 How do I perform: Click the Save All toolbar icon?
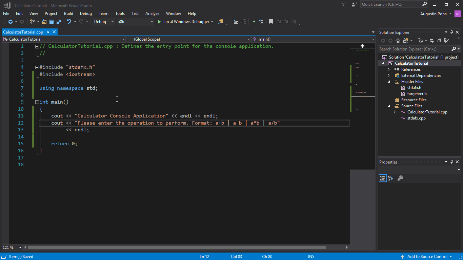[x=59, y=22]
